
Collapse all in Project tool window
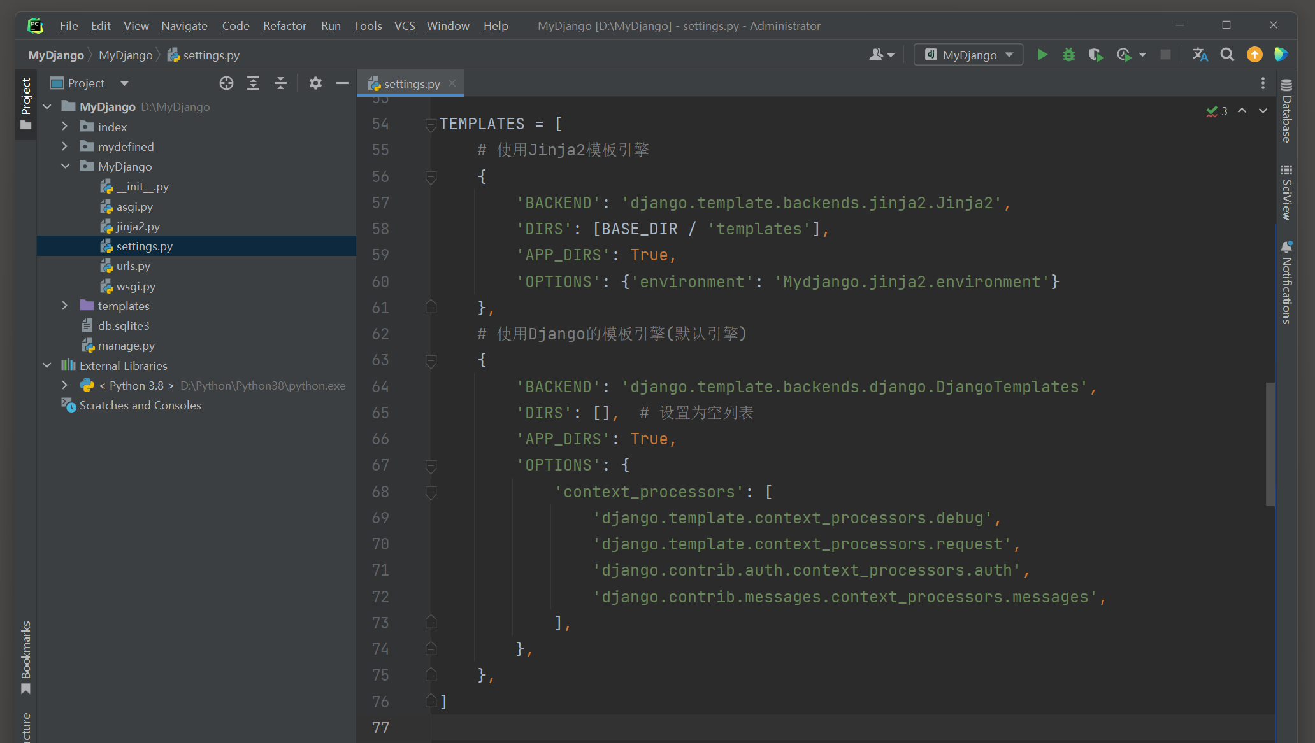[x=280, y=83]
